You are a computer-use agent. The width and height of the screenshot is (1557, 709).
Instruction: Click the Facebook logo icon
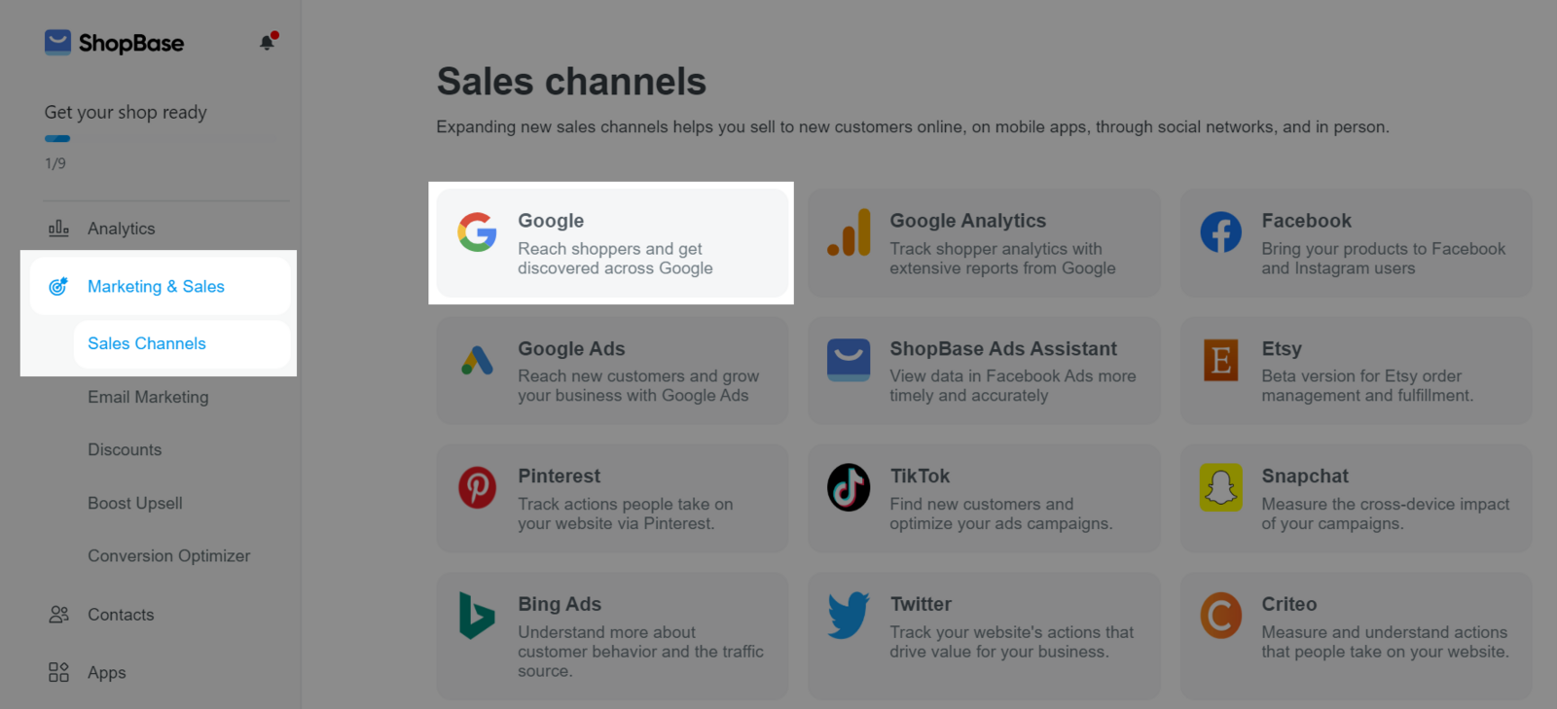pyautogui.click(x=1220, y=232)
